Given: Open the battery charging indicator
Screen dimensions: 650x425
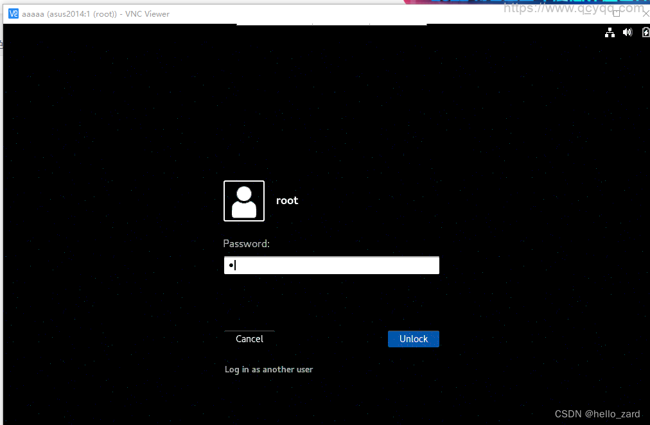Looking at the screenshot, I should 645,33.
